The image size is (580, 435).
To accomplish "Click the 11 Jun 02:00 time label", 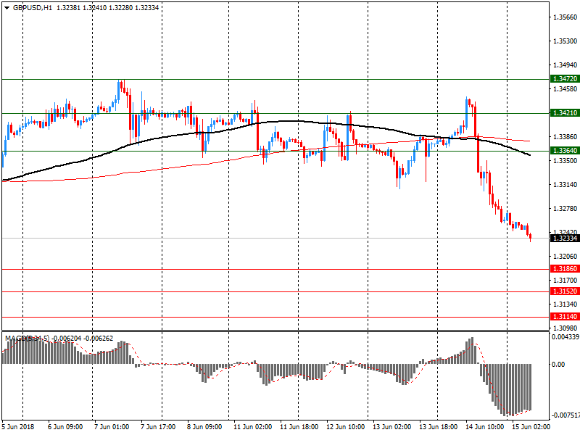I will click(252, 427).
